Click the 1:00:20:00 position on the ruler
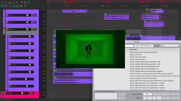181x101 pixels. pos(145,6)
